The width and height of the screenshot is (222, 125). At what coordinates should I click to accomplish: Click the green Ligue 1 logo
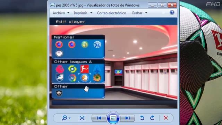(72, 69)
